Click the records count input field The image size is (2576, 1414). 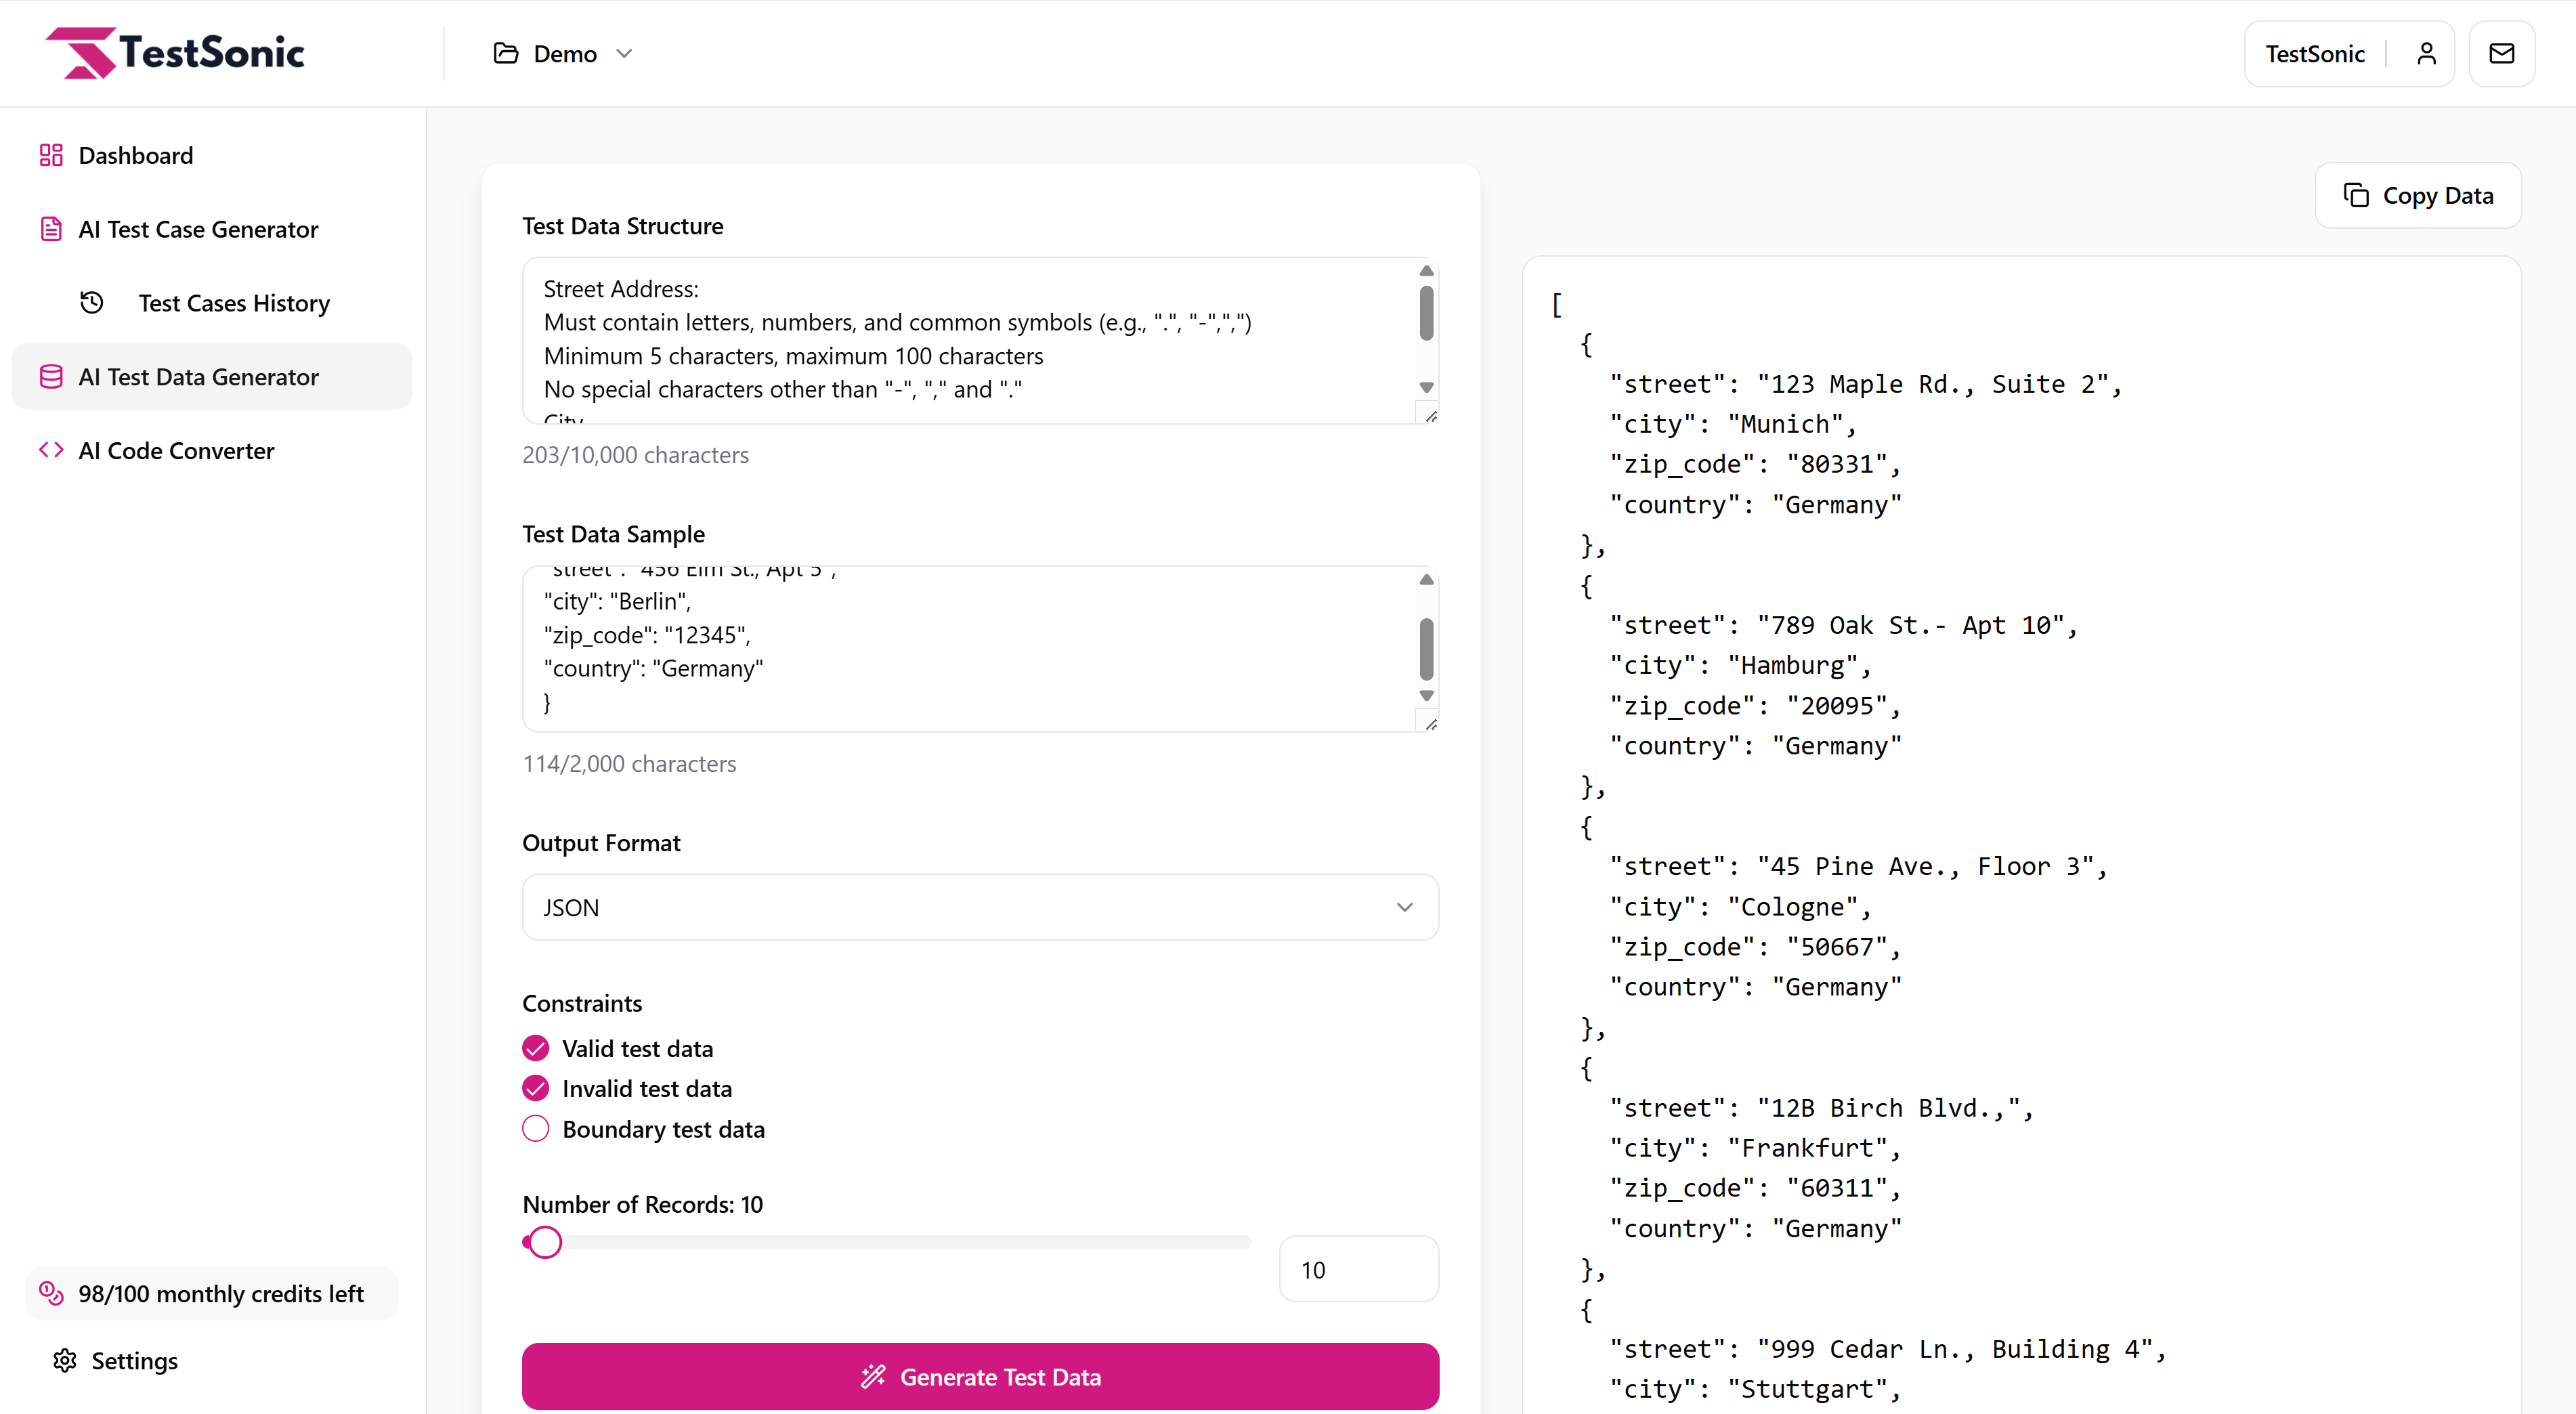(x=1358, y=1268)
